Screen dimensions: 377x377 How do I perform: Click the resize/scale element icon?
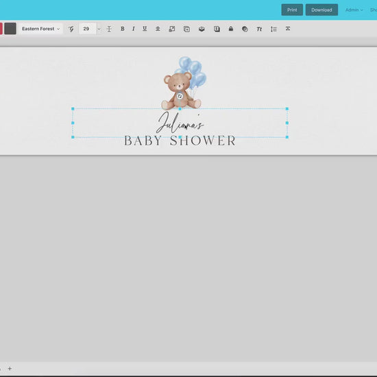tap(171, 29)
